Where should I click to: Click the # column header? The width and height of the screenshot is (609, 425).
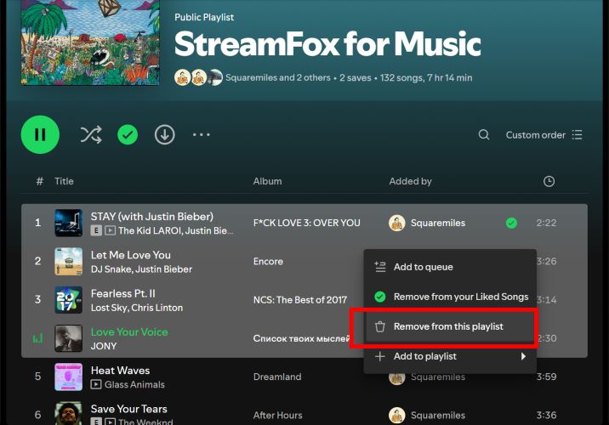click(x=39, y=181)
